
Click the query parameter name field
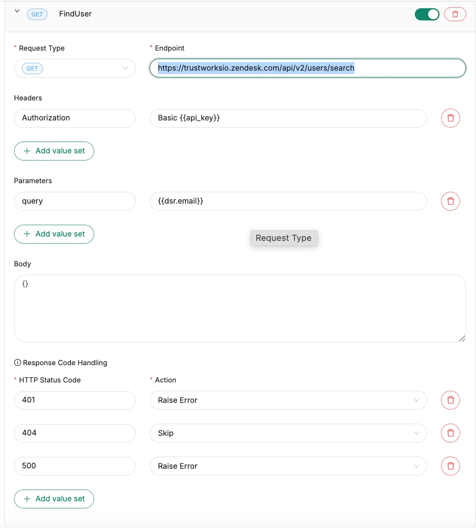[75, 201]
